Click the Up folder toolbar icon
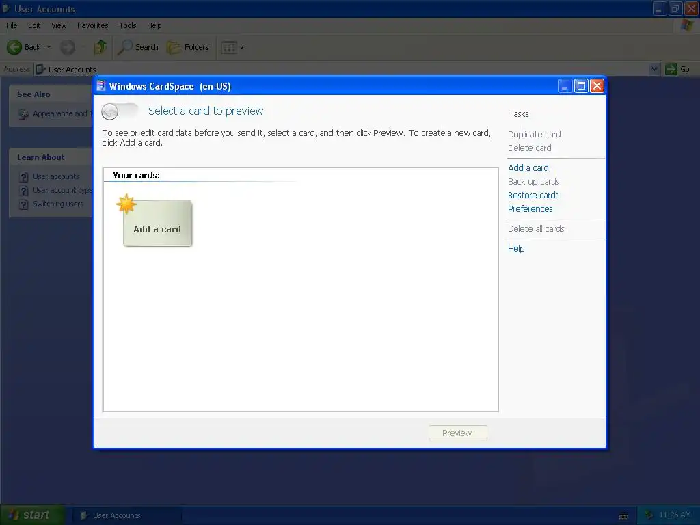 click(x=100, y=47)
